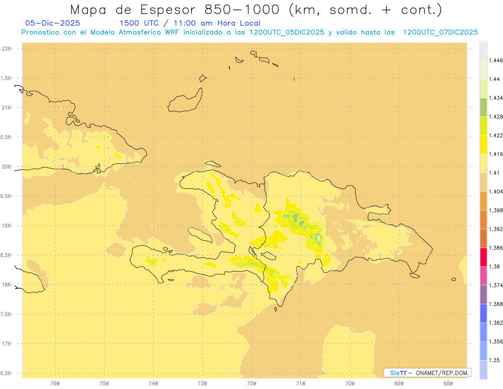
Task: Click the legend value "1.422"
Action: (x=496, y=135)
